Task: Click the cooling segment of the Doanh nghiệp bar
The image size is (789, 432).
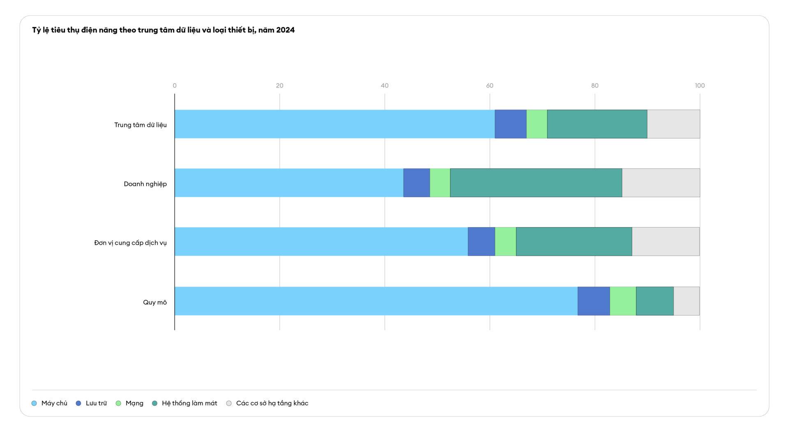Action: [x=536, y=183]
